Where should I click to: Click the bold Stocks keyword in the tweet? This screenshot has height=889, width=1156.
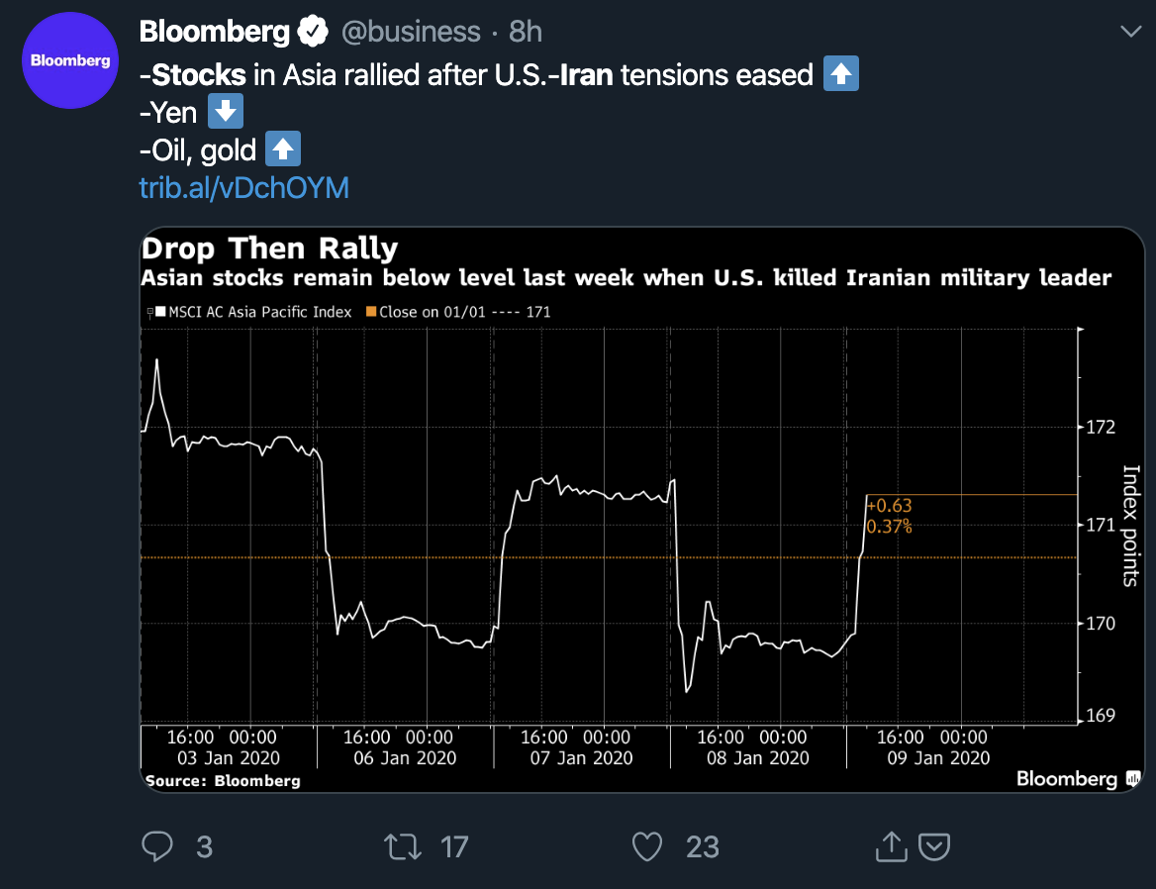(199, 74)
